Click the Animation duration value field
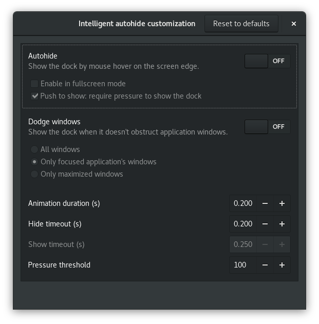319x324 pixels. coord(243,203)
